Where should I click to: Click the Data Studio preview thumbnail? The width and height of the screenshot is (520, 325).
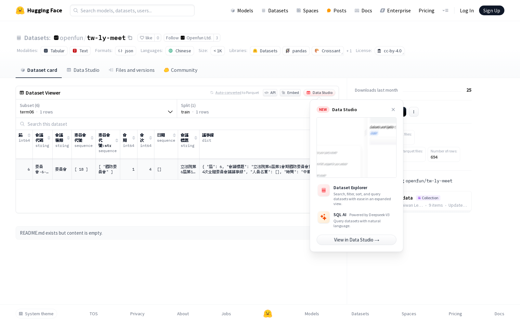(x=357, y=148)
